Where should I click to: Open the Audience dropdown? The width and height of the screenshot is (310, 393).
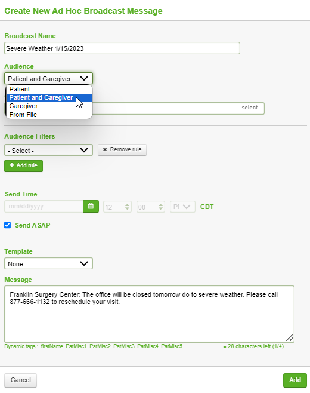(48, 78)
